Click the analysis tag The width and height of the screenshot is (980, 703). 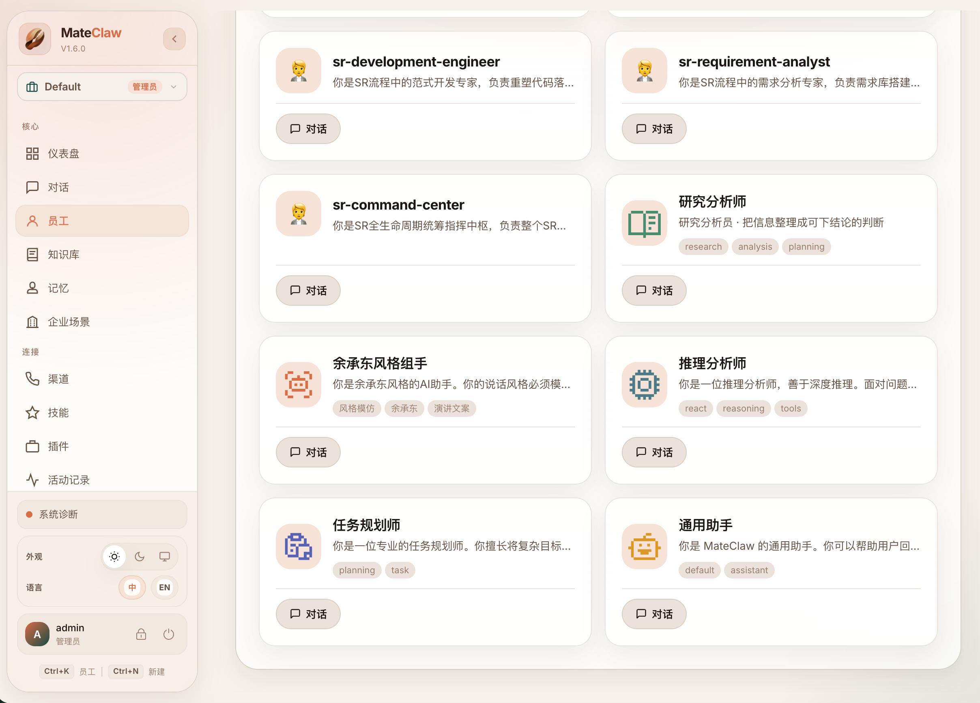point(755,246)
